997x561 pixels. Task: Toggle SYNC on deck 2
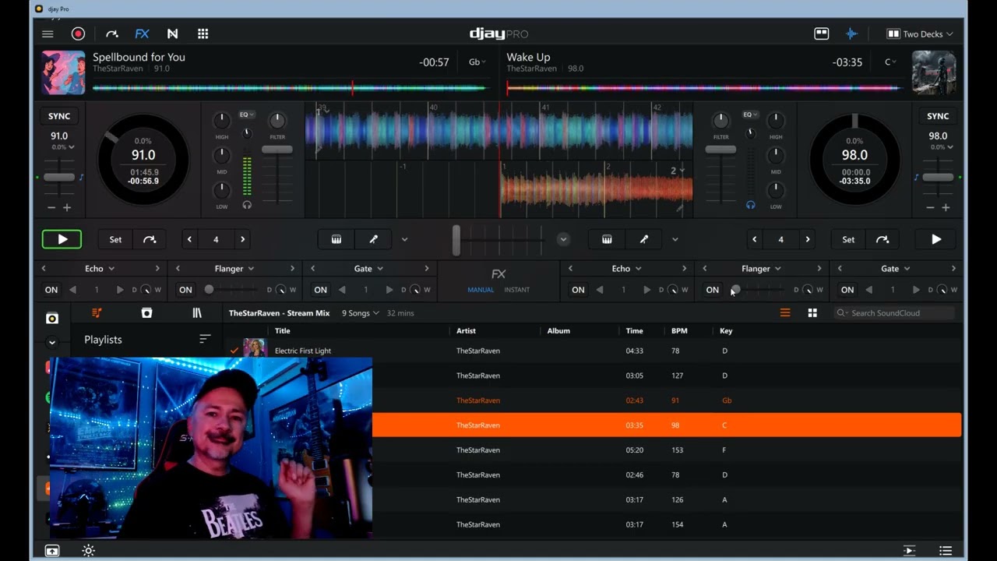pyautogui.click(x=938, y=116)
